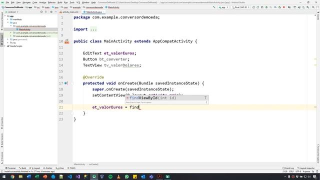This screenshot has width=320, height=180.
Task: Click the Search Everywhere magnifier icon
Action: [x=313, y=7]
